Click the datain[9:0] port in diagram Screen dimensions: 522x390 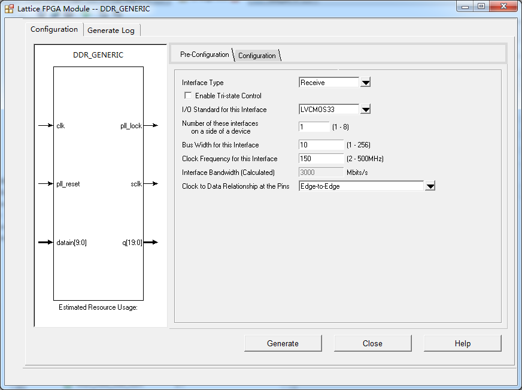[71, 243]
